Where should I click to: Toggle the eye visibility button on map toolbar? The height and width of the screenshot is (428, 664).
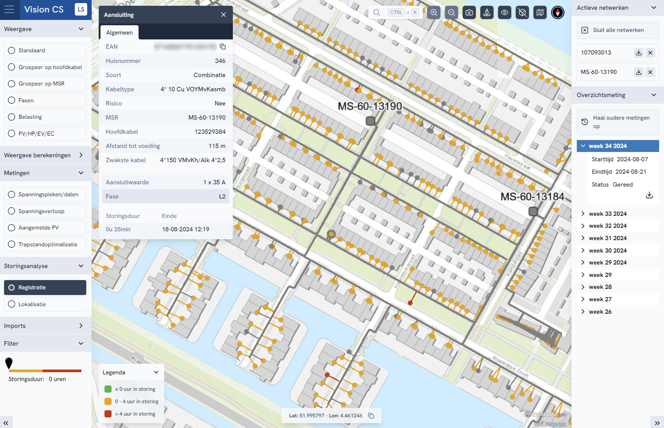(x=505, y=12)
